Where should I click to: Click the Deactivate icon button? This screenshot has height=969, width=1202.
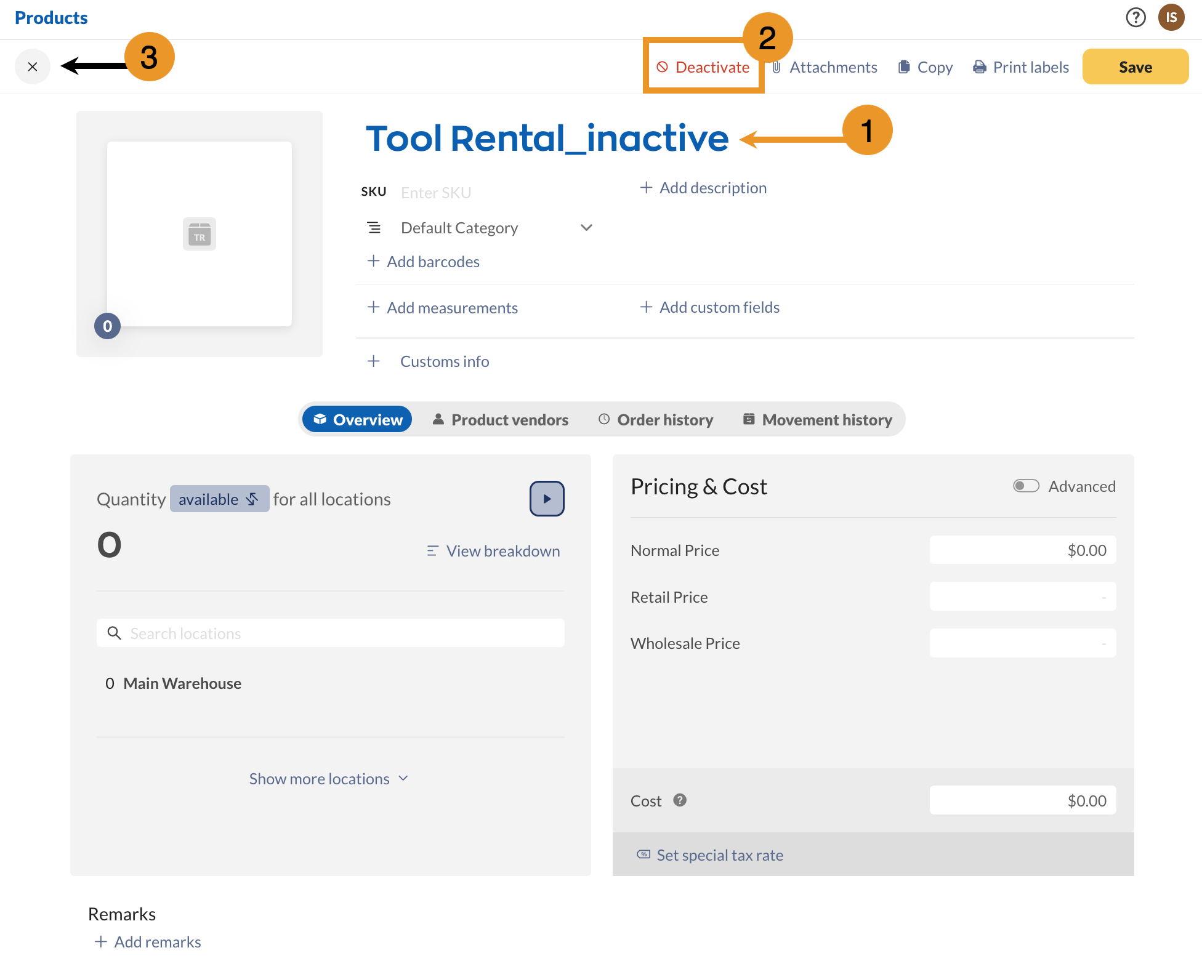pyautogui.click(x=663, y=66)
